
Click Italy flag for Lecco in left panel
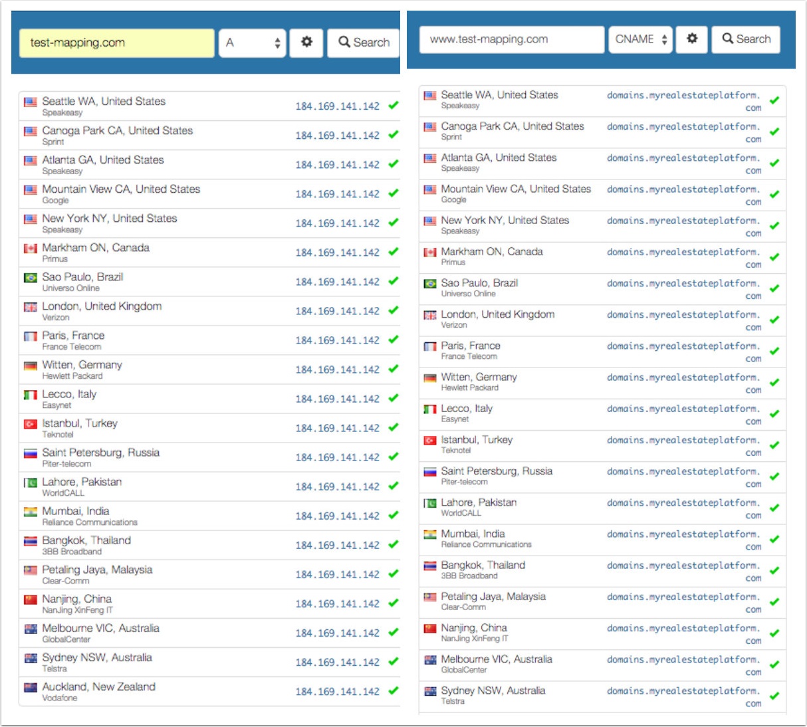pyautogui.click(x=31, y=395)
